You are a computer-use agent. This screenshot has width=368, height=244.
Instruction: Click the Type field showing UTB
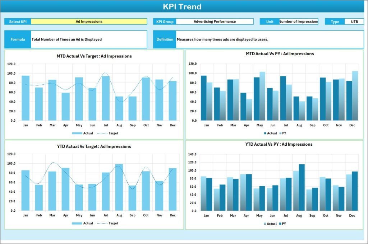(x=354, y=21)
